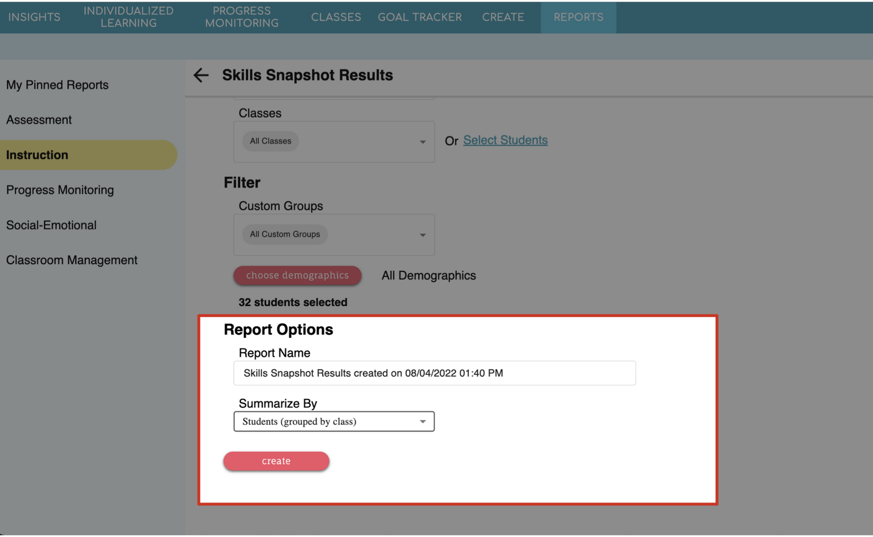Screen dimensions: 873x537
Task: Click the create button
Action: coord(276,461)
